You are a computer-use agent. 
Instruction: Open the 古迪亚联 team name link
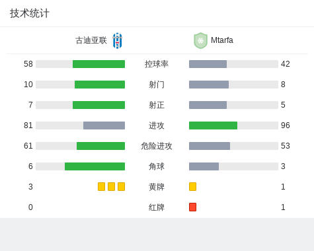pos(91,40)
